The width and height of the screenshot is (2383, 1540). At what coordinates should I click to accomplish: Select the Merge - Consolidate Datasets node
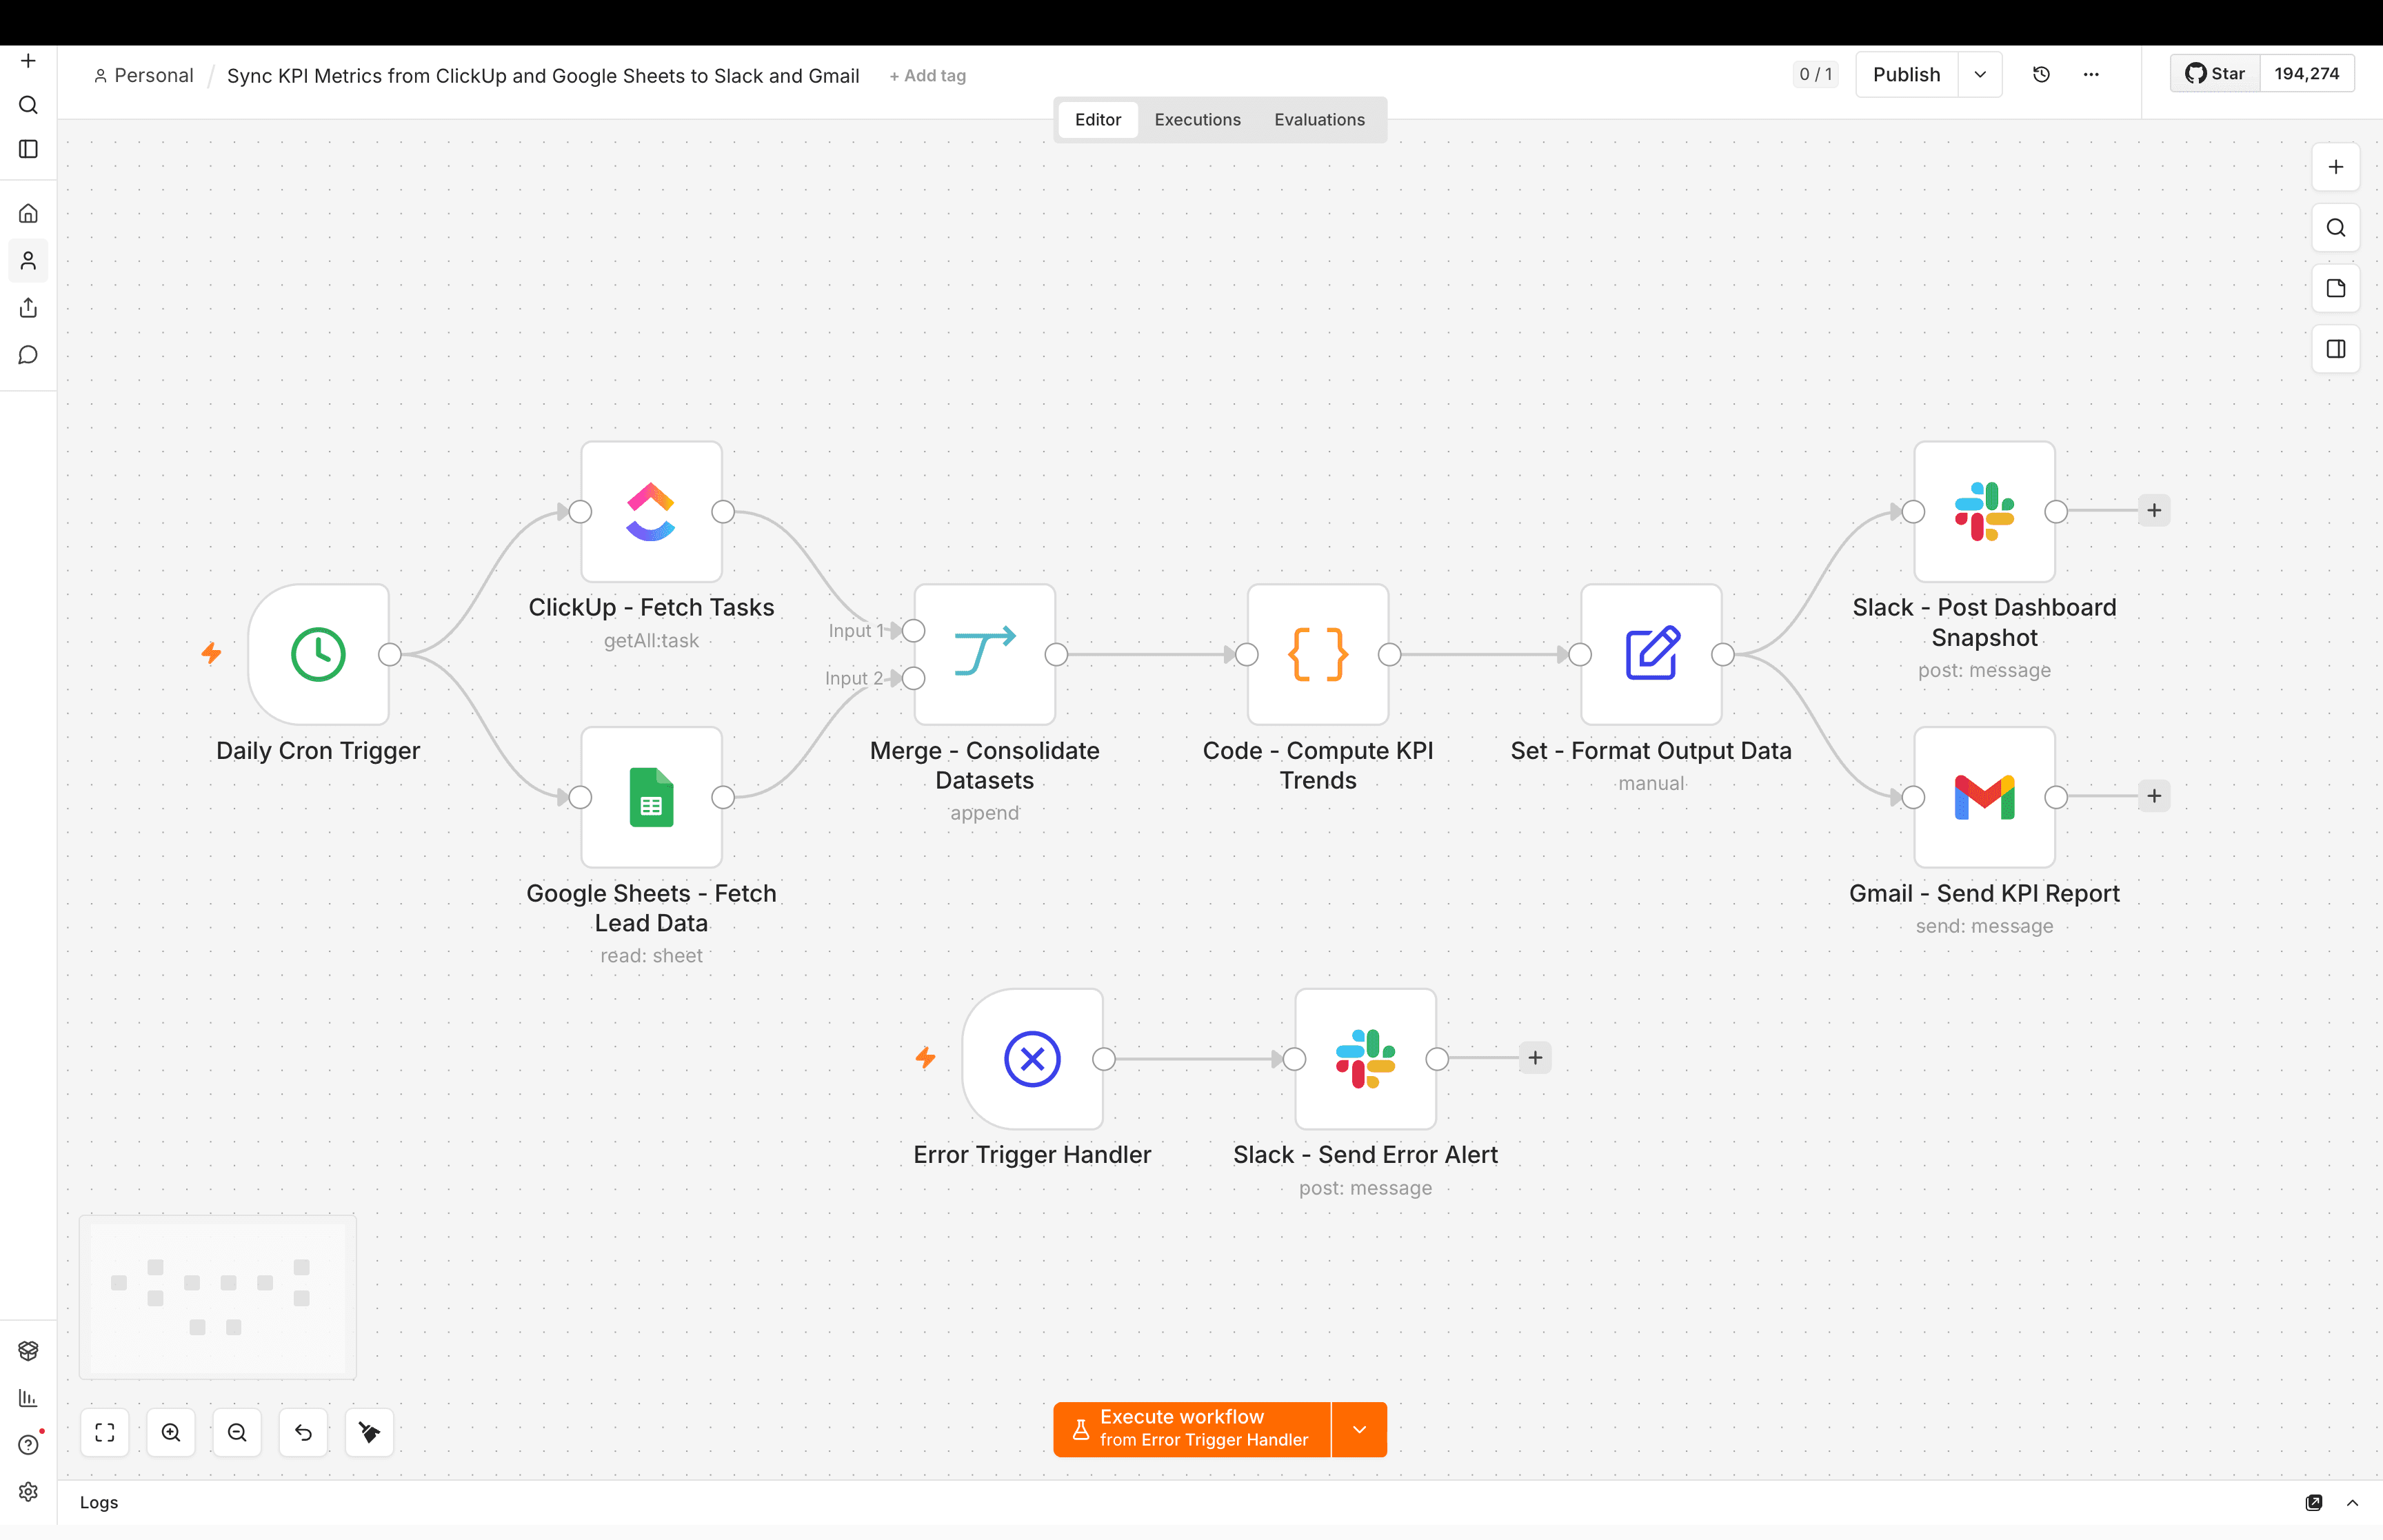coord(985,654)
